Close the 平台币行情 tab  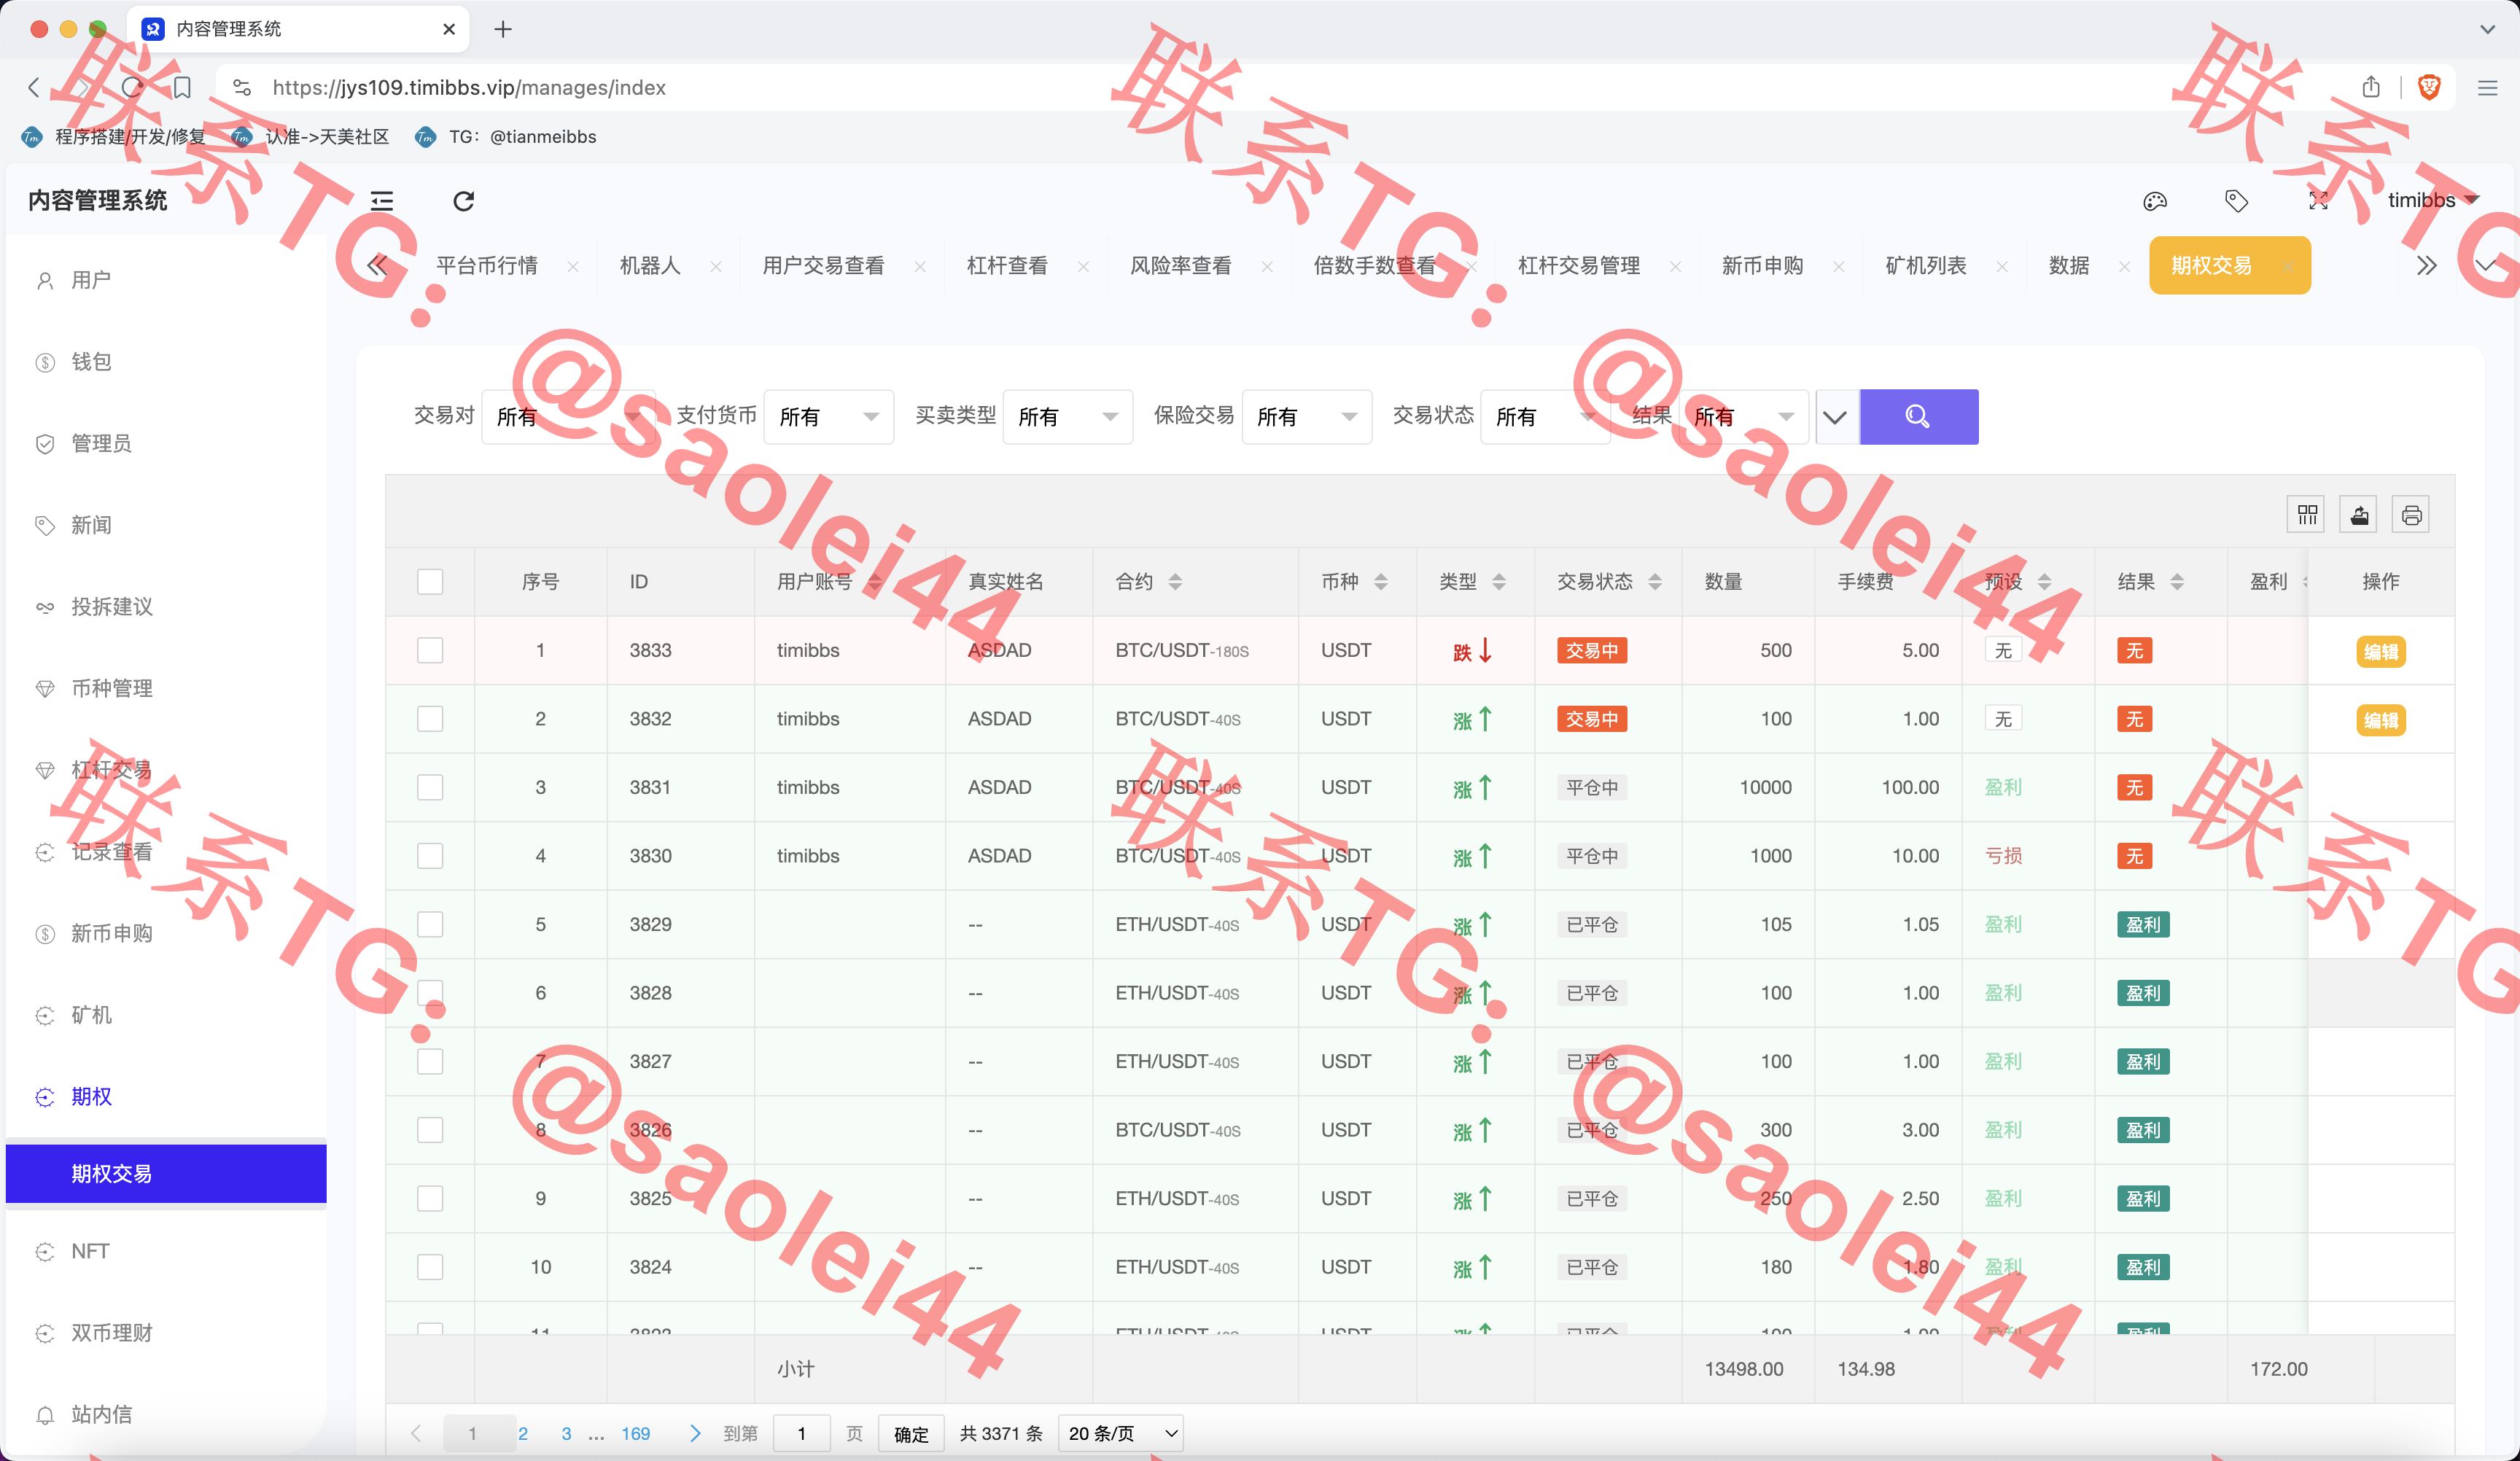click(x=573, y=266)
